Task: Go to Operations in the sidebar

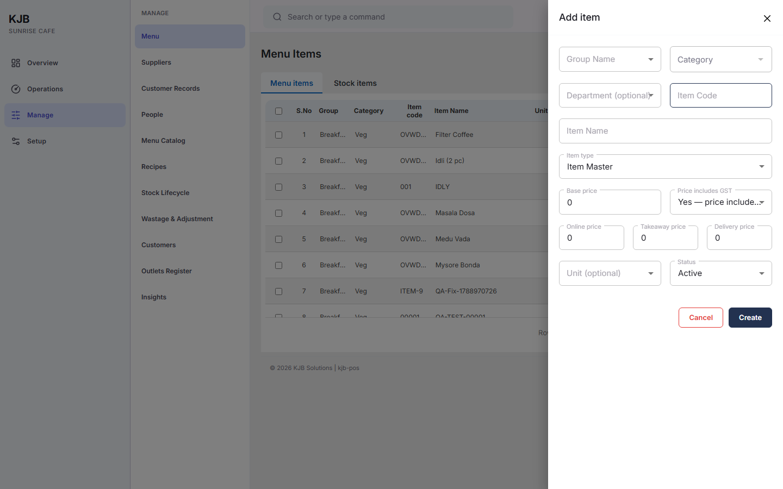Action: tap(65, 89)
